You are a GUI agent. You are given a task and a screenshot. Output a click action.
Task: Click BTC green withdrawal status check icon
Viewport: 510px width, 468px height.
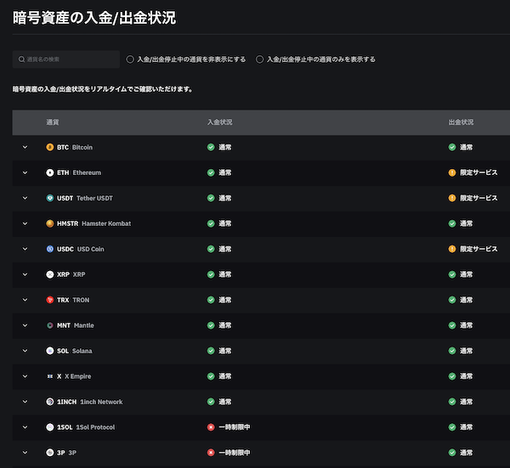(452, 147)
